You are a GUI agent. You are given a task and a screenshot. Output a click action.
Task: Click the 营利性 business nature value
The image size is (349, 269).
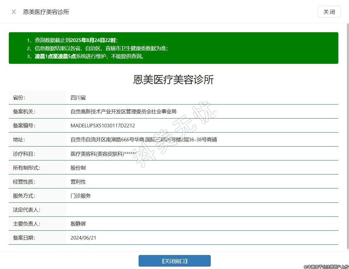tap(78, 182)
